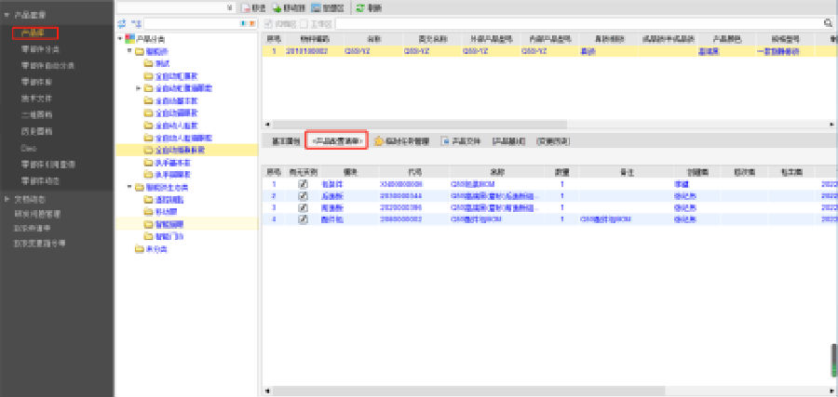Image resolution: width=838 pixels, height=397 pixels.
Task: Expand the folder with arrow below the second 全自动 folder
Action: [x=139, y=87]
